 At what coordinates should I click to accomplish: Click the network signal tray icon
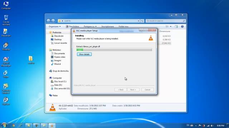208,126
